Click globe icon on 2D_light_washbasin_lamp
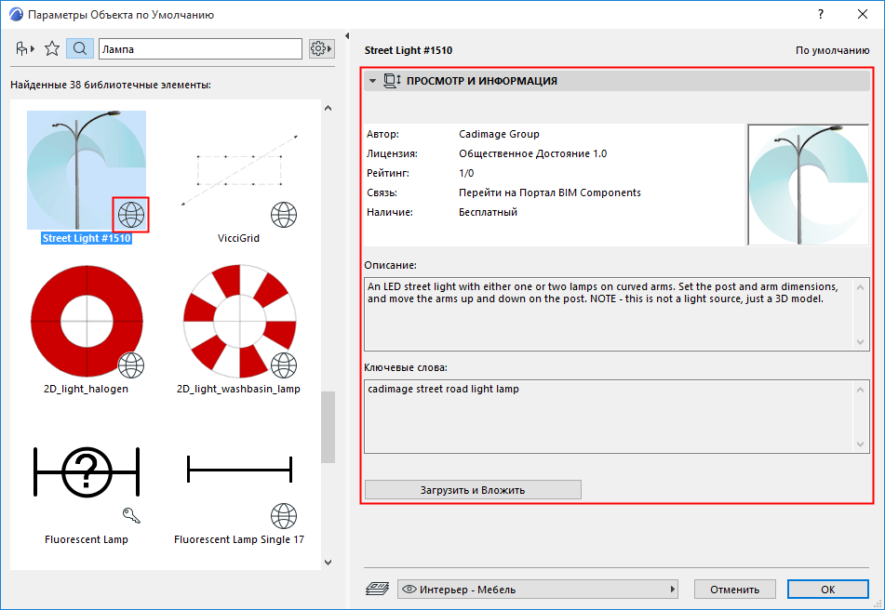This screenshot has width=885, height=610. (x=283, y=365)
